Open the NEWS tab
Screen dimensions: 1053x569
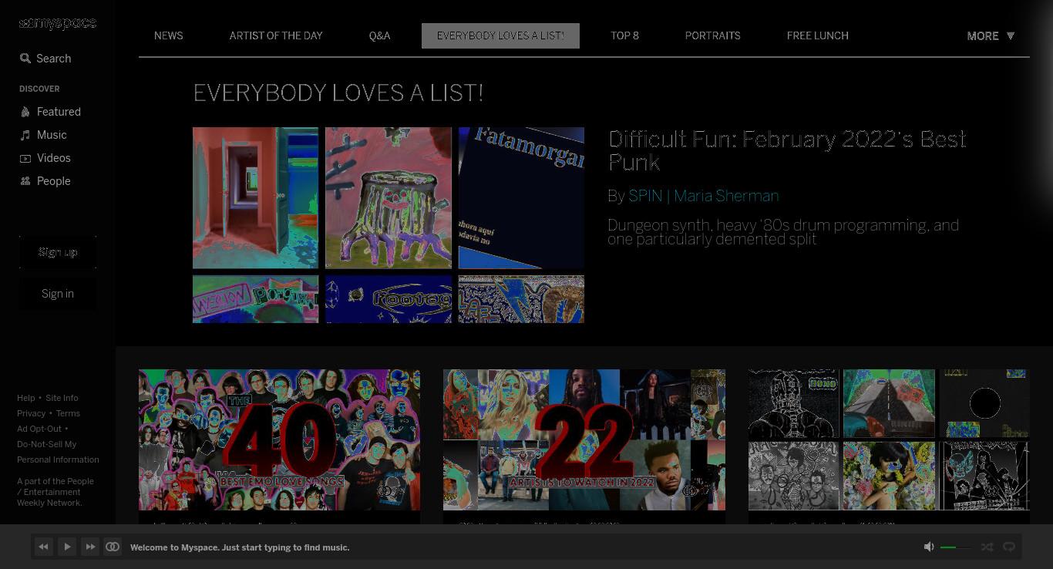pyautogui.click(x=168, y=35)
